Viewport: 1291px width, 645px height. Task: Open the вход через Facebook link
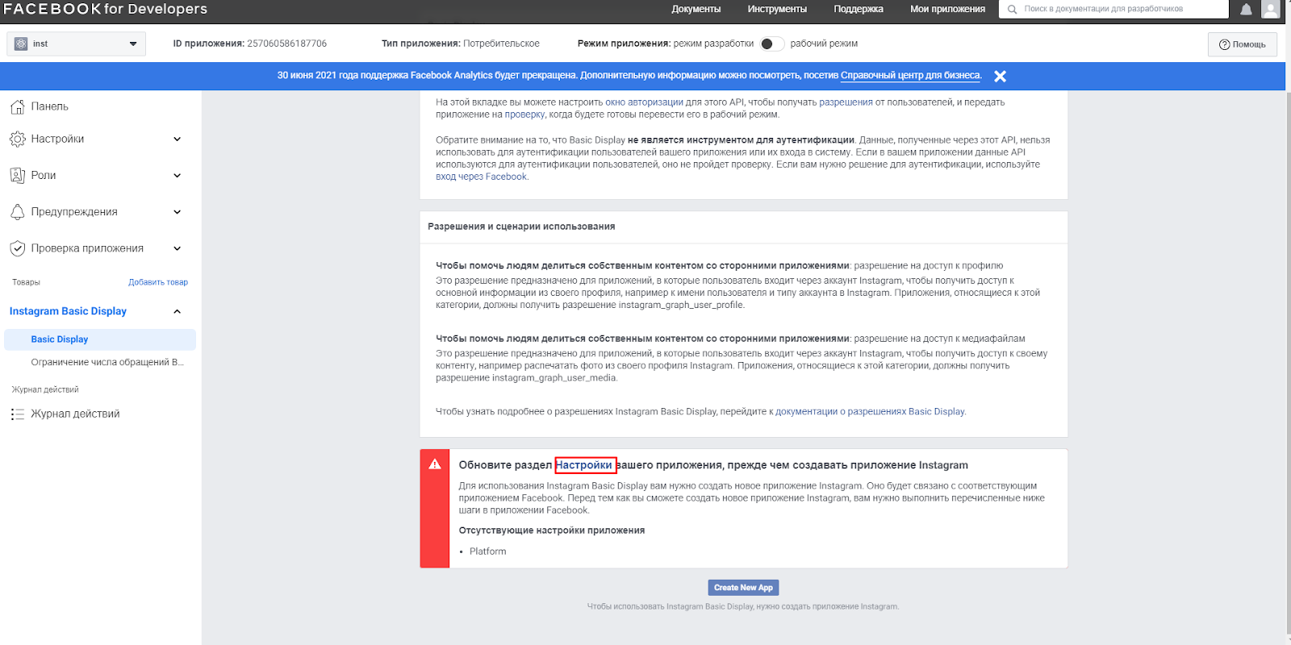(x=481, y=177)
